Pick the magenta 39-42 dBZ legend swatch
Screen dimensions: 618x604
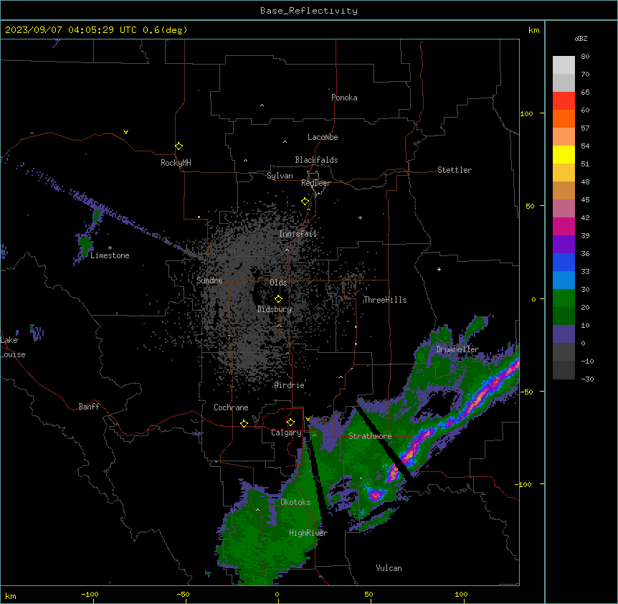pyautogui.click(x=564, y=226)
